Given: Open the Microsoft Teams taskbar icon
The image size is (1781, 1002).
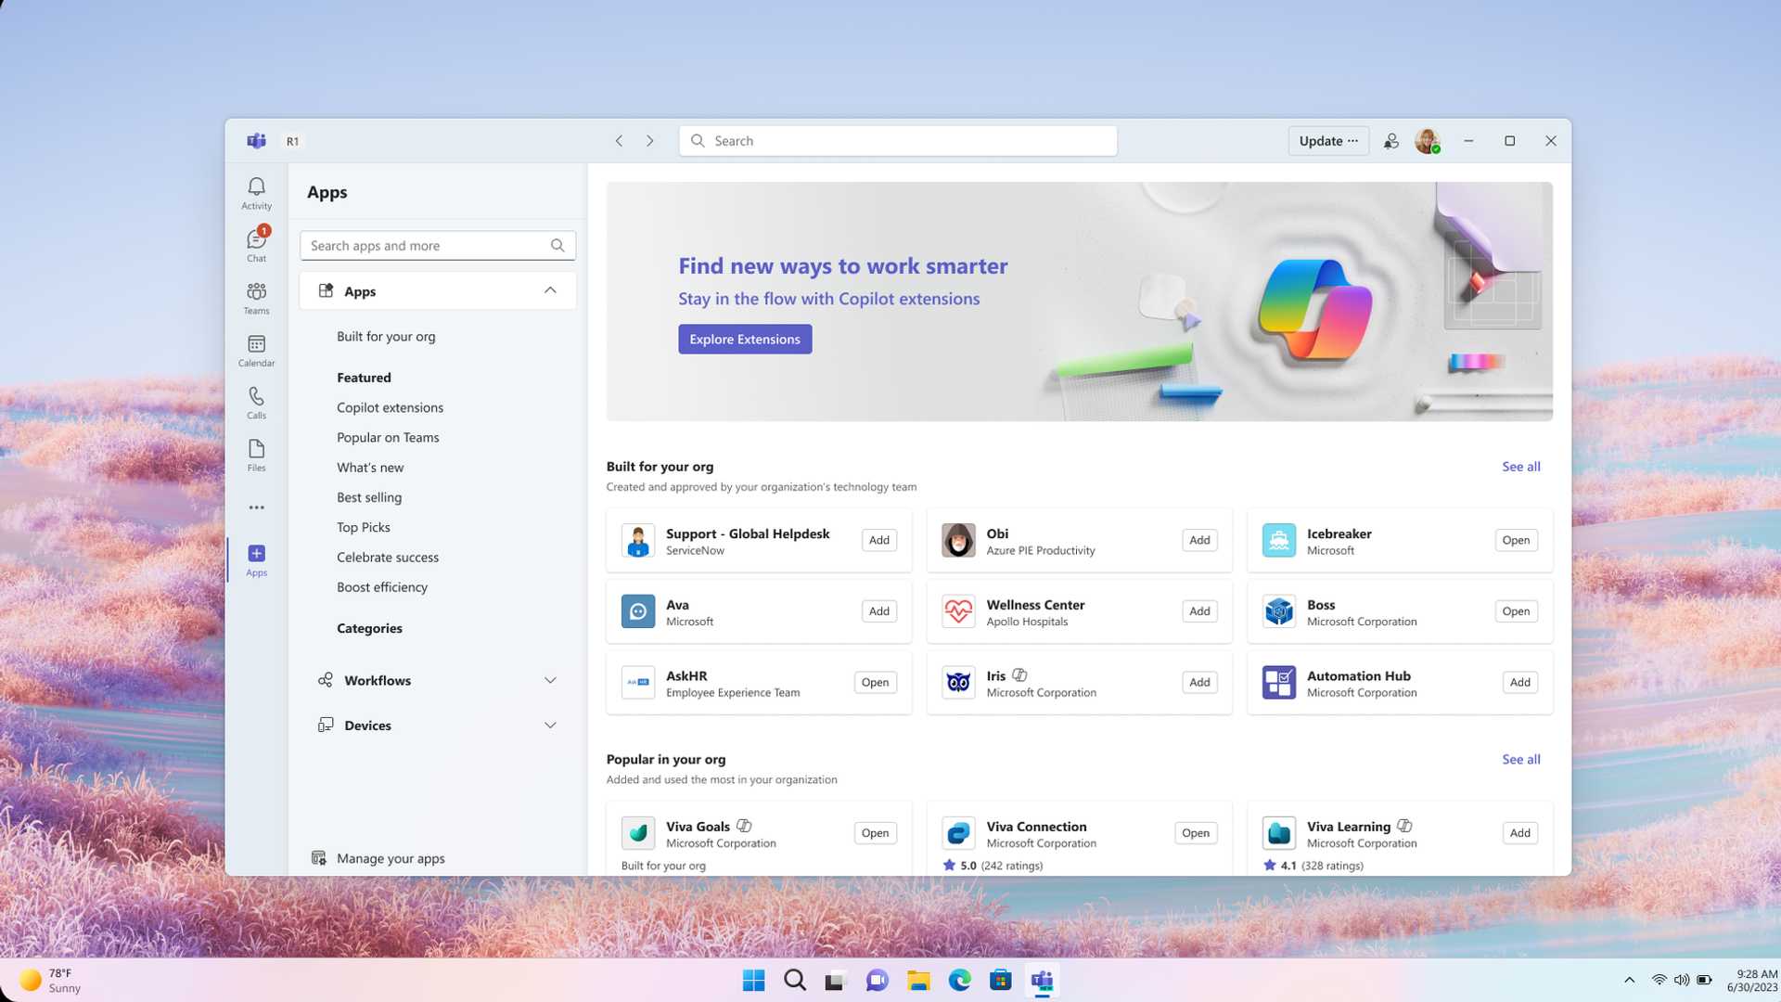Looking at the screenshot, I should (1042, 980).
